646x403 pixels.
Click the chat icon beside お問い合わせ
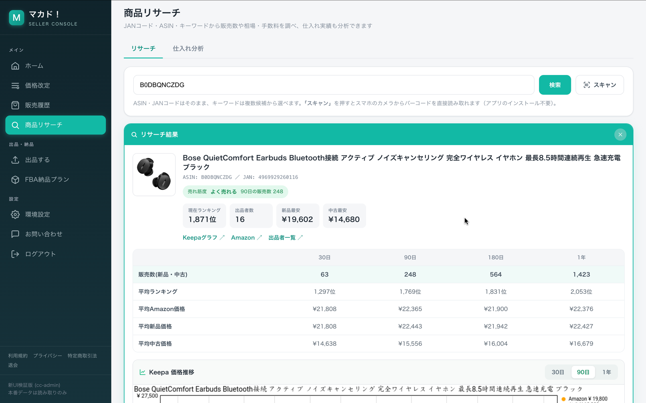[15, 234]
